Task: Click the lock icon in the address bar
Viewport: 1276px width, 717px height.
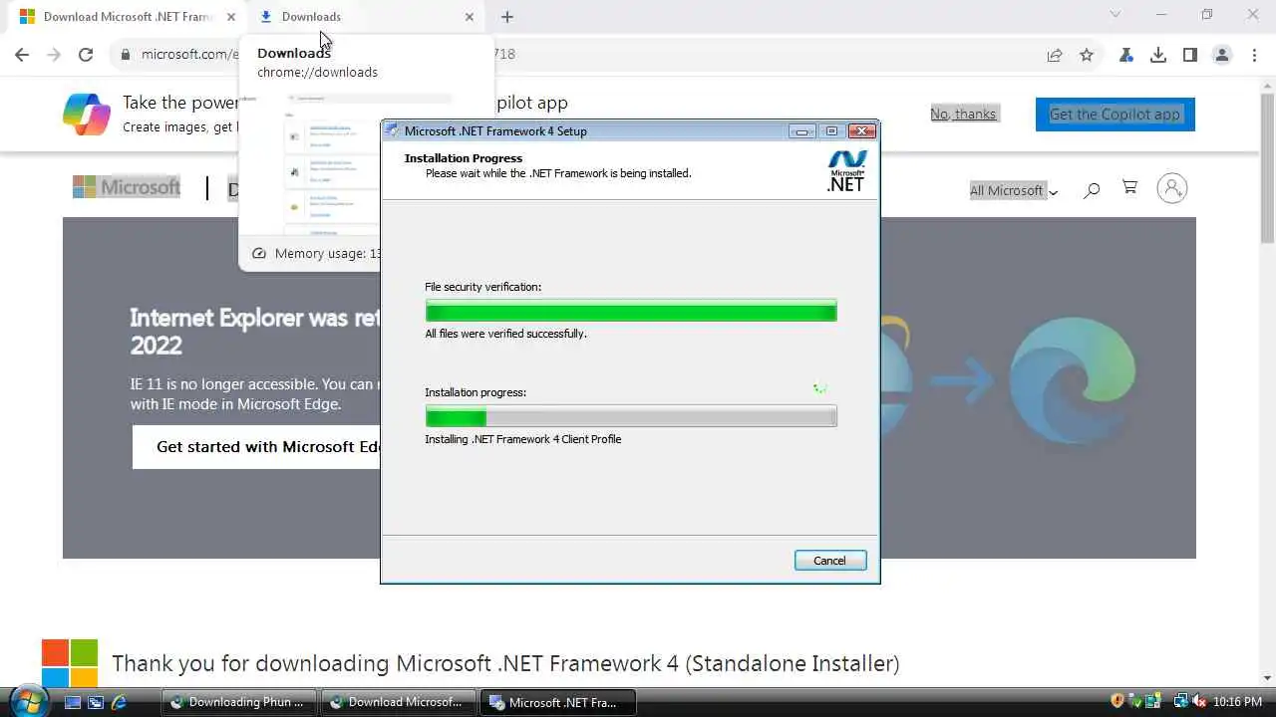Action: coord(126,55)
